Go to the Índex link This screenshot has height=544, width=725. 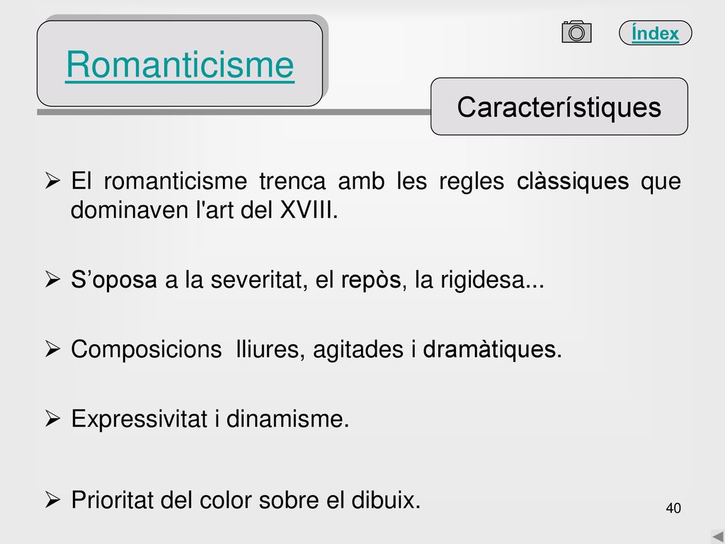[655, 33]
